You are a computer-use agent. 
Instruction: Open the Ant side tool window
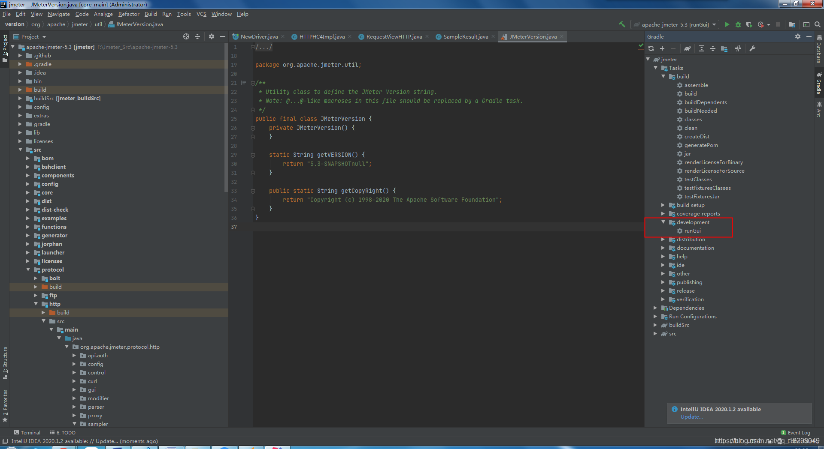point(819,109)
